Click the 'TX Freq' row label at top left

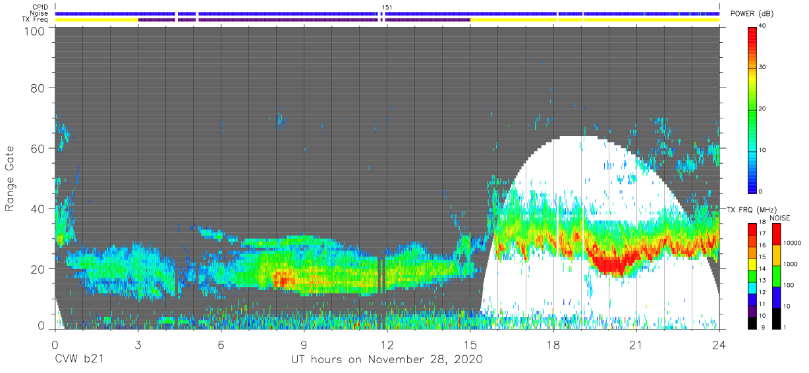click(36, 20)
